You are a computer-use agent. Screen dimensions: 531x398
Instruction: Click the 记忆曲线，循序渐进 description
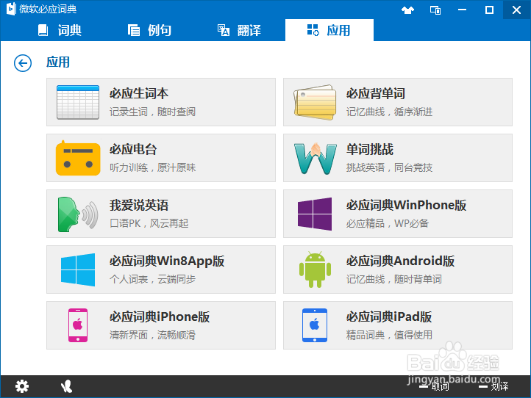point(389,112)
